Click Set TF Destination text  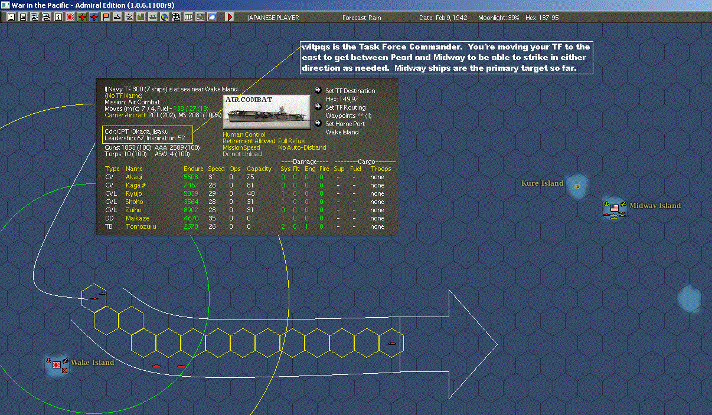pos(350,91)
